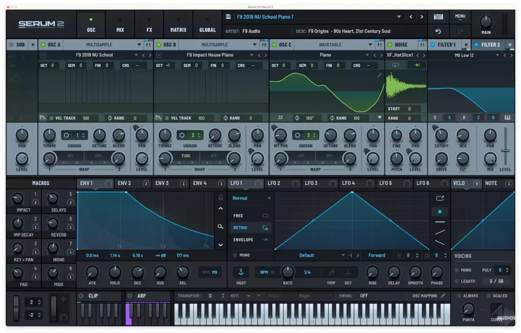
Task: Select the ENV 2 tab
Action: (x=133, y=183)
